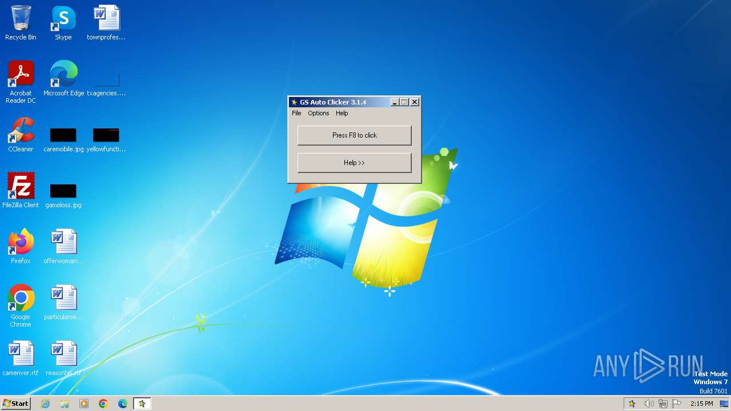Viewport: 731px width, 411px height.
Task: Open the Help menu in GS Auto Clicker
Action: click(342, 113)
